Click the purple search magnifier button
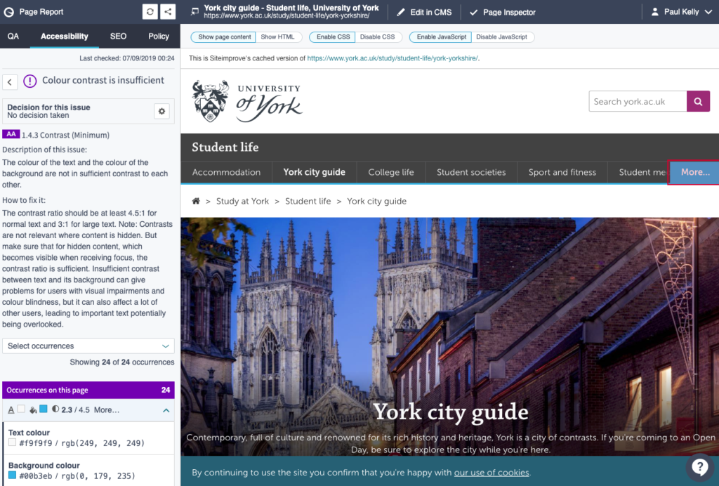This screenshot has height=486, width=719. (x=698, y=101)
